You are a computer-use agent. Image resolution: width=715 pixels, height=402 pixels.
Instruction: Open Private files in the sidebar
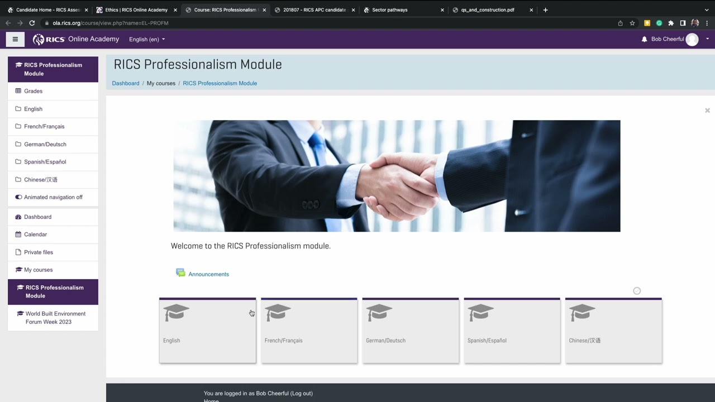pyautogui.click(x=53, y=252)
